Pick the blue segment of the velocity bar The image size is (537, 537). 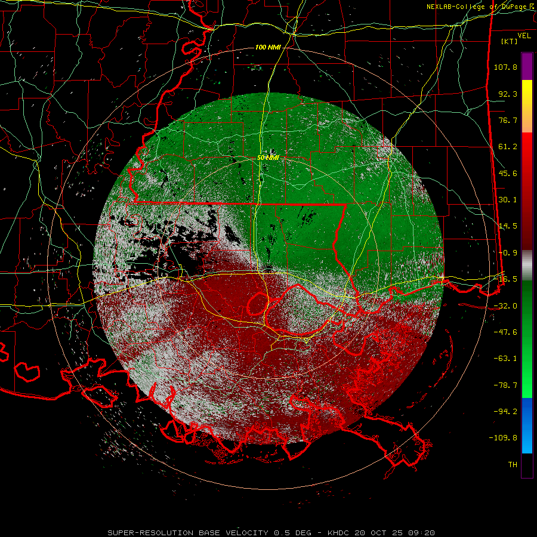(527, 425)
